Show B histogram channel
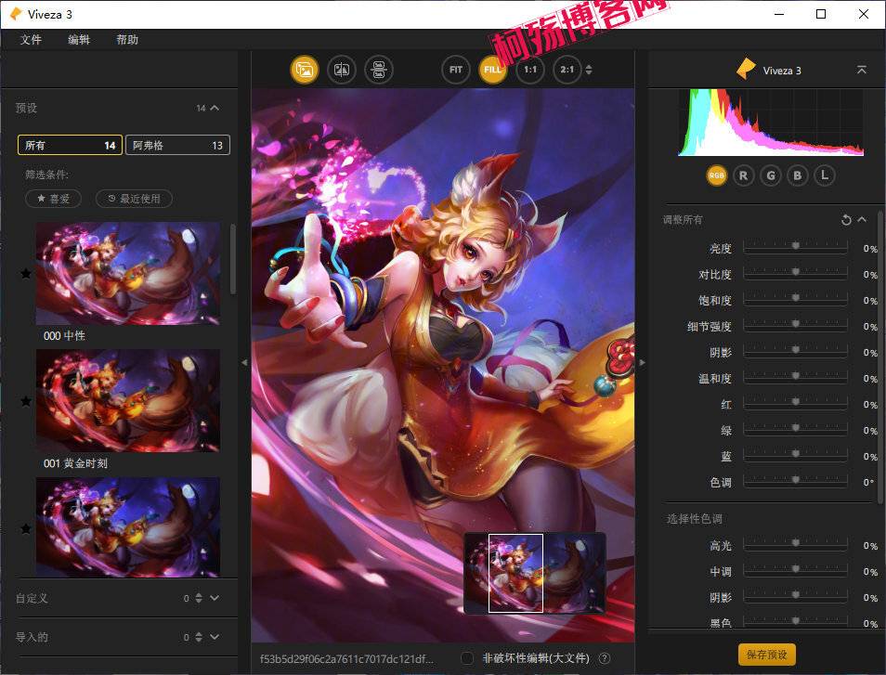The height and width of the screenshot is (675, 886). coord(797,175)
